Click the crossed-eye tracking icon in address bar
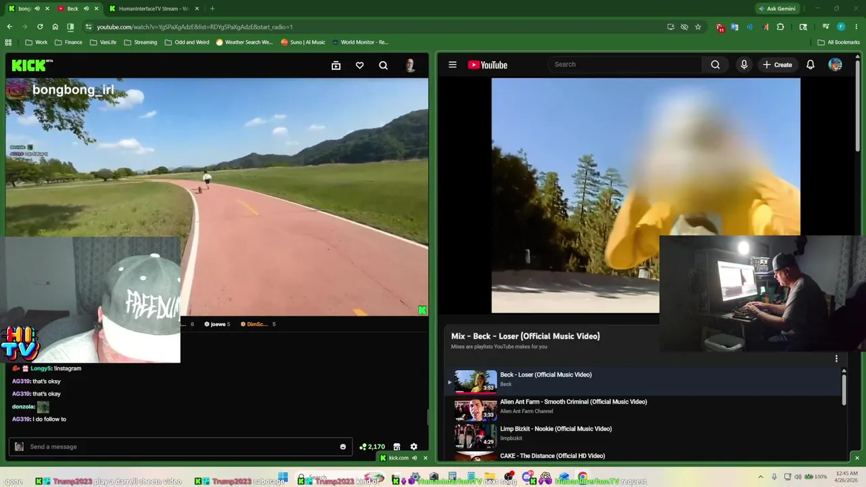866x487 pixels. (x=684, y=27)
